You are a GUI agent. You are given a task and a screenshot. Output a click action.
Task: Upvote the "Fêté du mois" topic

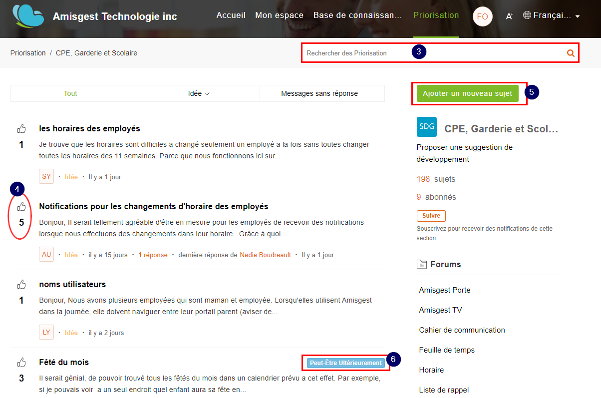click(21, 362)
